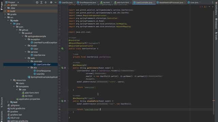Click the "user/list" return view link

(90, 87)
